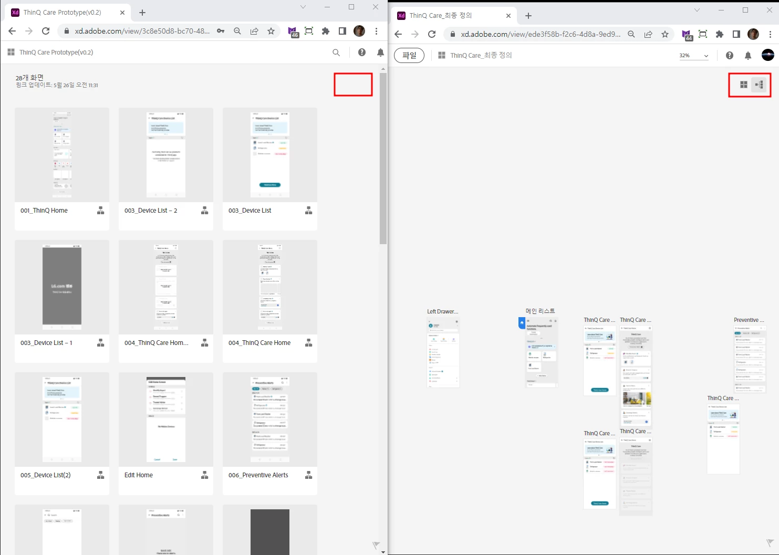Open profile avatar in left browser toolbar

359,31
